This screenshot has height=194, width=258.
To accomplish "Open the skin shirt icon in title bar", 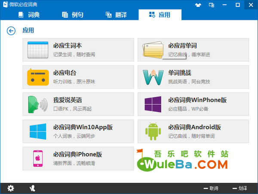I will point(198,5).
